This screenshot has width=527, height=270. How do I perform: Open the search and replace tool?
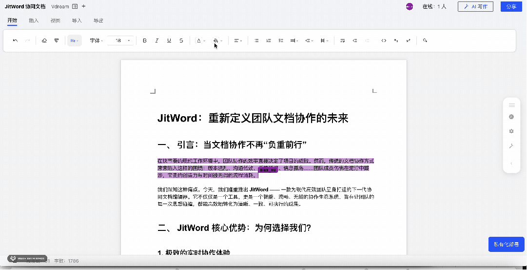coord(425,41)
